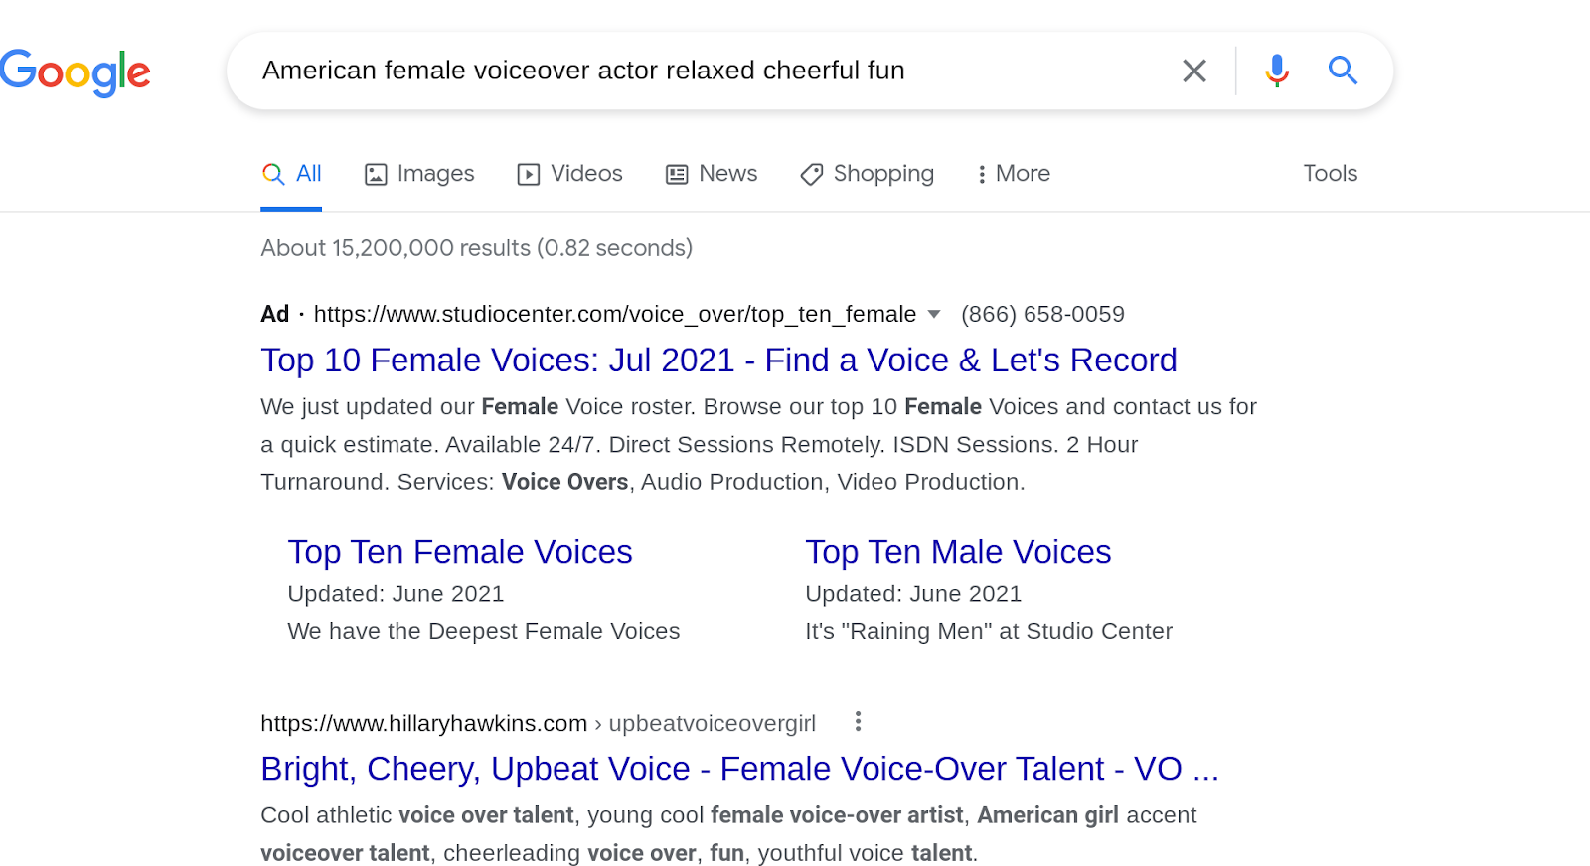Click the "It's Raining Men at Studio Center" text
Image resolution: width=1590 pixels, height=866 pixels.
click(989, 632)
